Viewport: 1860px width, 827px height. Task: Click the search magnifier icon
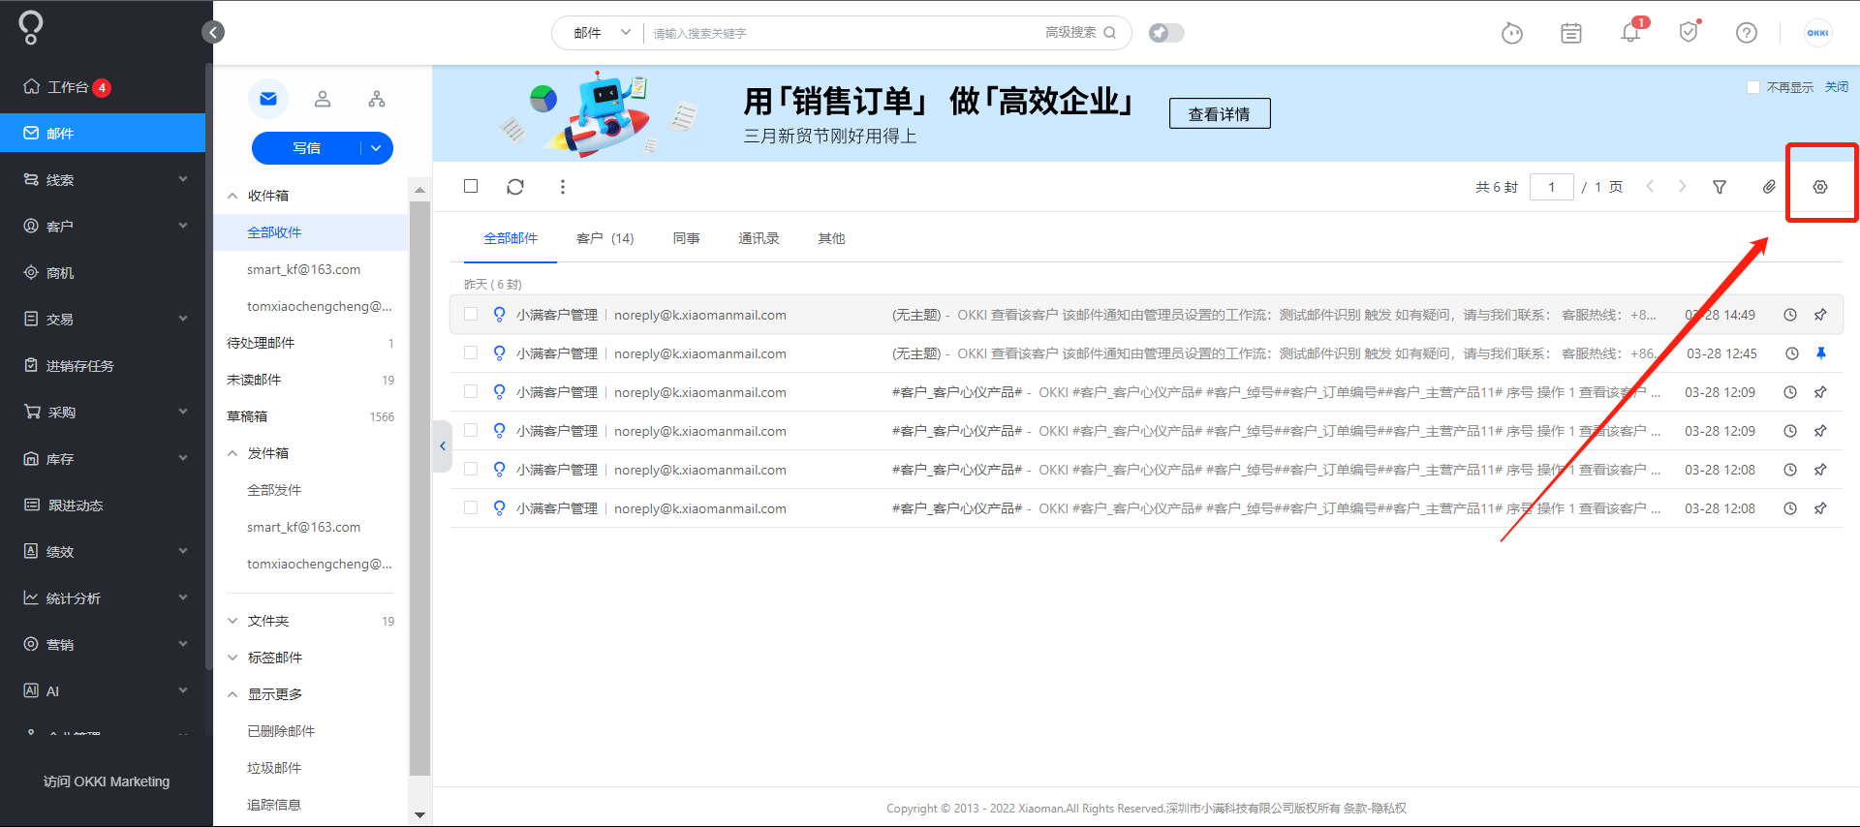1110,33
